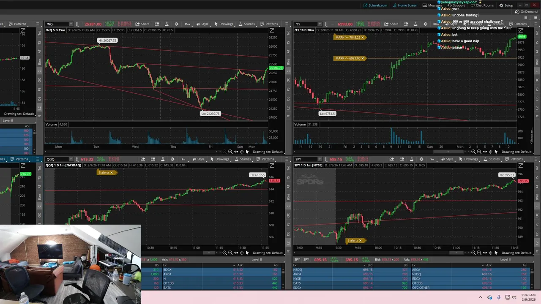Image resolution: width=541 pixels, height=304 pixels.
Task: Click the QQQ share icon
Action: (x=143, y=159)
